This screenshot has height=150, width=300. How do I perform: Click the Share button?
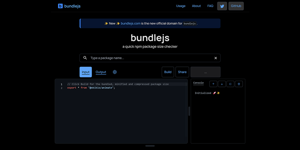point(182,72)
